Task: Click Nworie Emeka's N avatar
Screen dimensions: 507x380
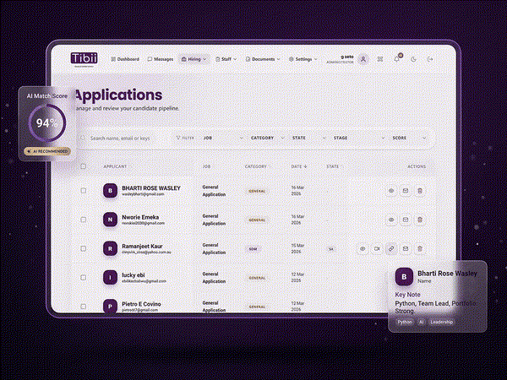Action: pyautogui.click(x=110, y=220)
